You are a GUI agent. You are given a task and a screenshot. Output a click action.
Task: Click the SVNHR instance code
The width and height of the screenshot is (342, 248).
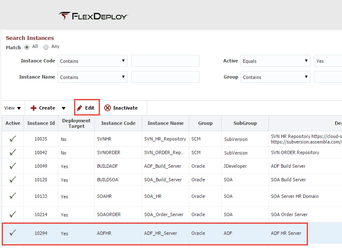pos(104,139)
